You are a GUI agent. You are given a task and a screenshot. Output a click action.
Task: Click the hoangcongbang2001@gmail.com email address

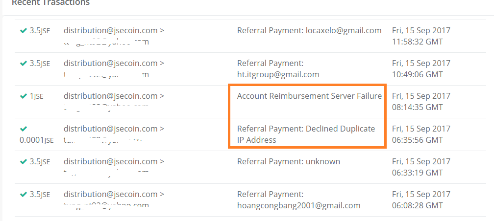(298, 205)
